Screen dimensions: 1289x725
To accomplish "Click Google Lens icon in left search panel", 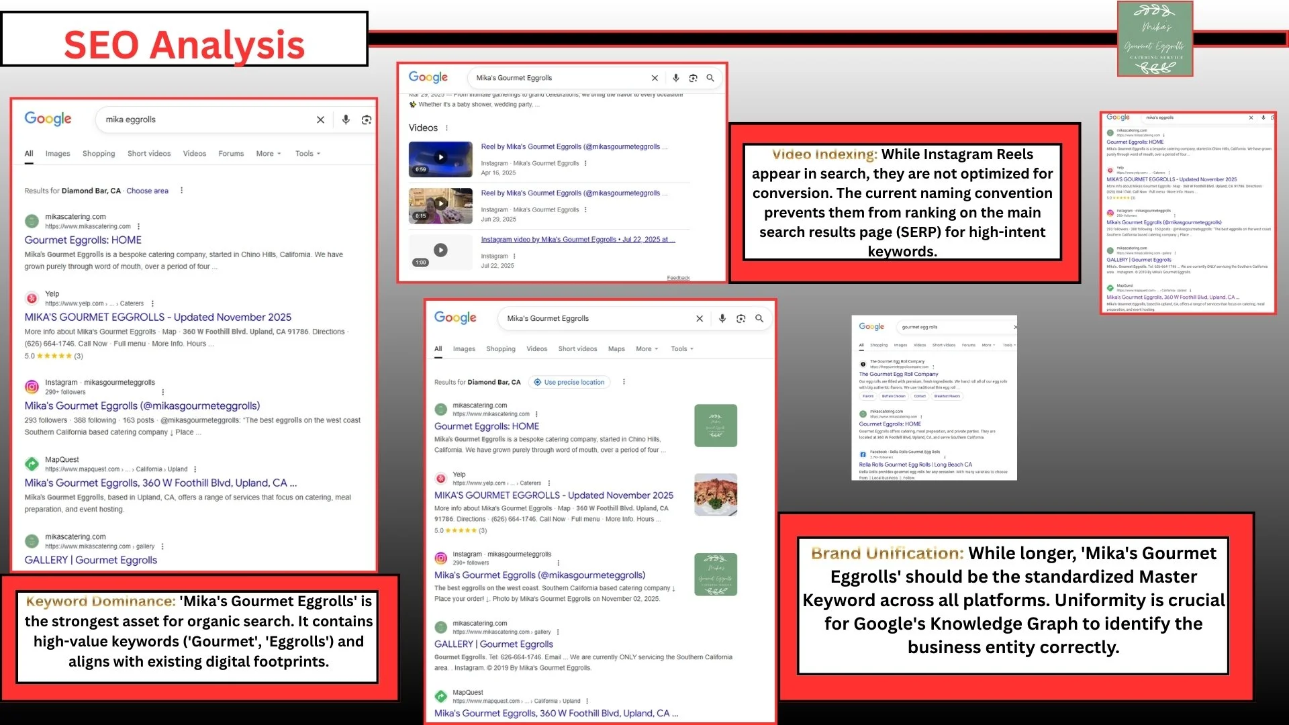I will [x=367, y=119].
